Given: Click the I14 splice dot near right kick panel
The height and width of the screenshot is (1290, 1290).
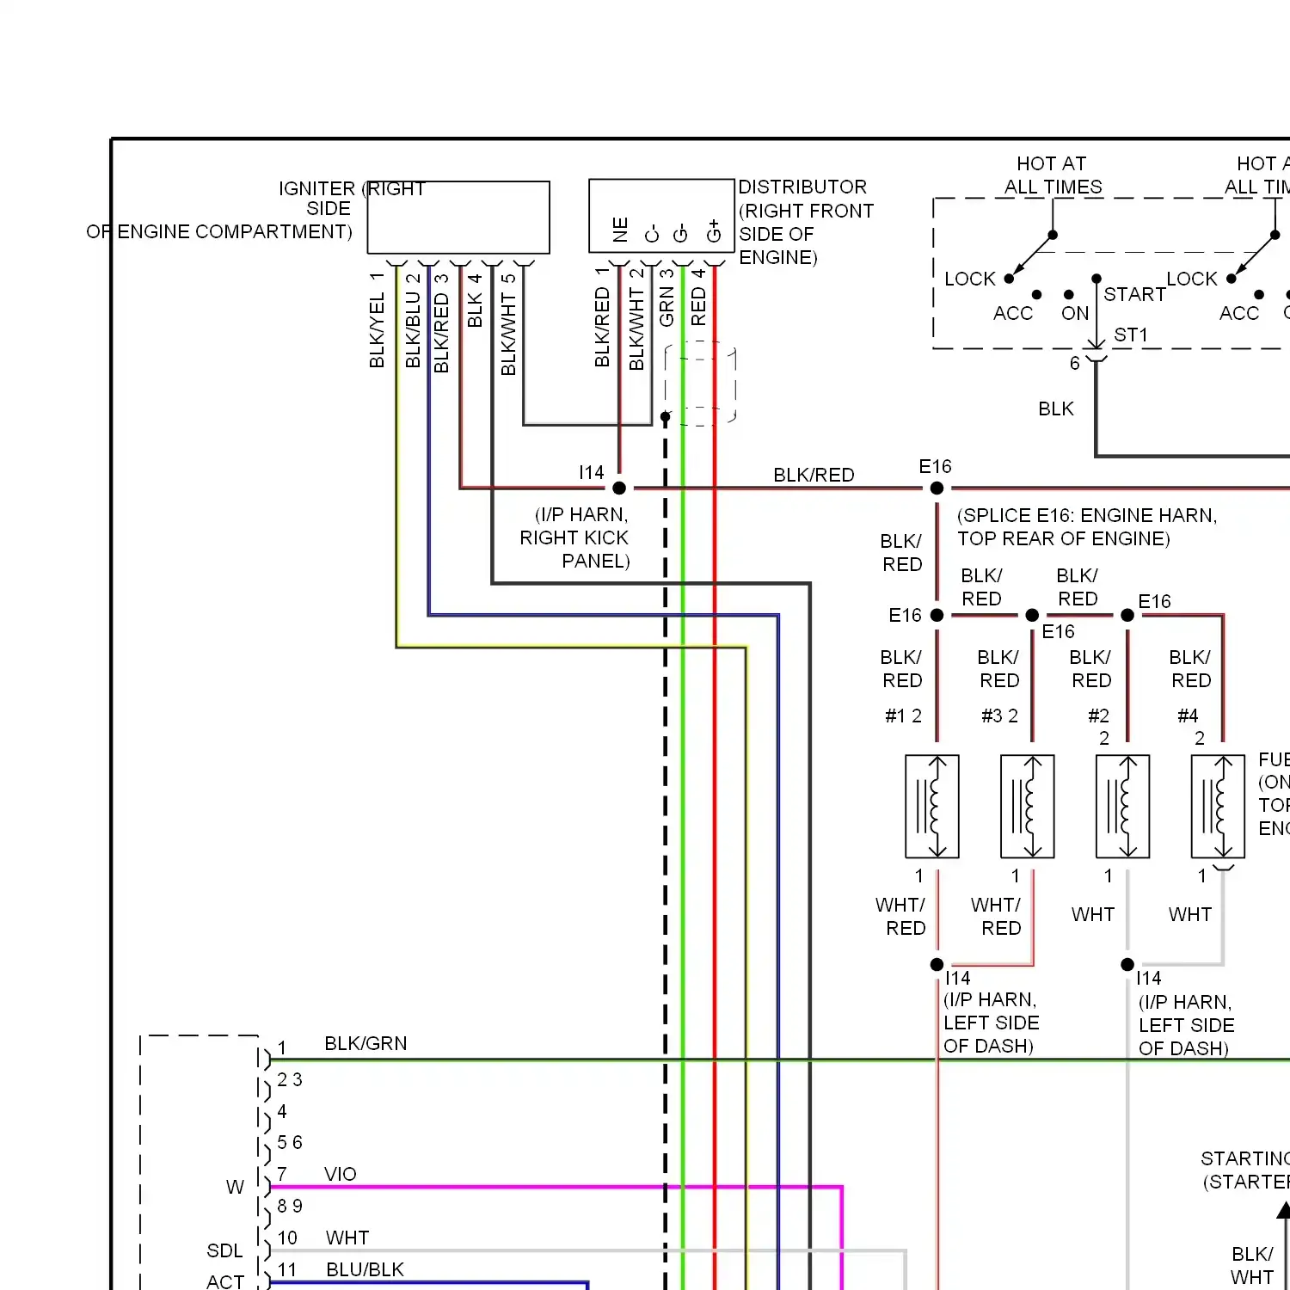Looking at the screenshot, I should click(619, 488).
